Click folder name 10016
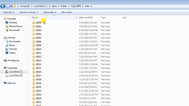 coord(38,72)
